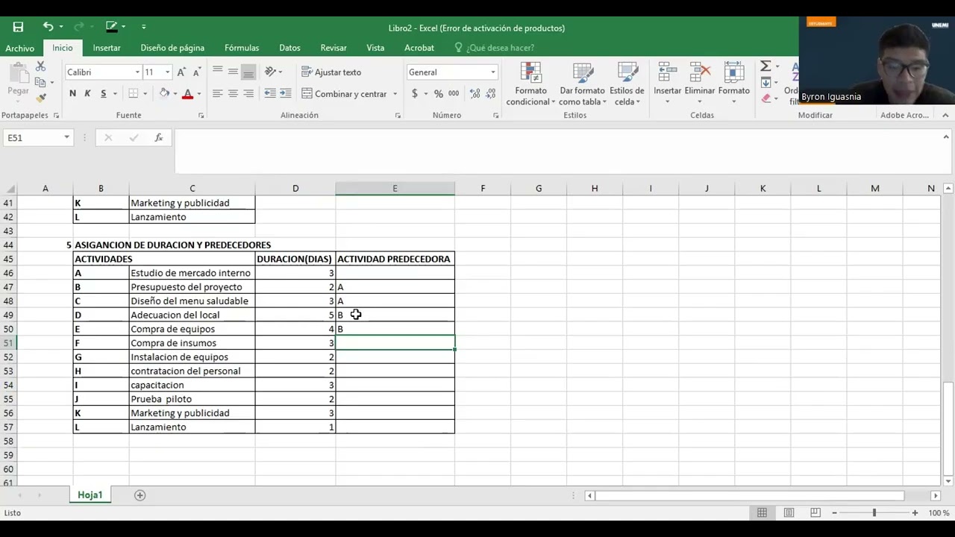Apply percent style format
This screenshot has width=955, height=537.
click(439, 93)
